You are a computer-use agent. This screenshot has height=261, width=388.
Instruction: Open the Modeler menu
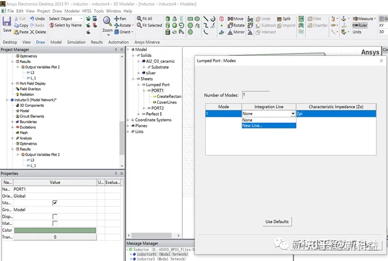coord(72,11)
